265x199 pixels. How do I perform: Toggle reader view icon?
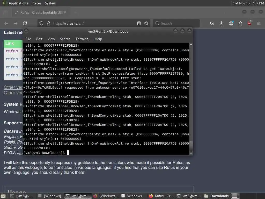pos(139,23)
